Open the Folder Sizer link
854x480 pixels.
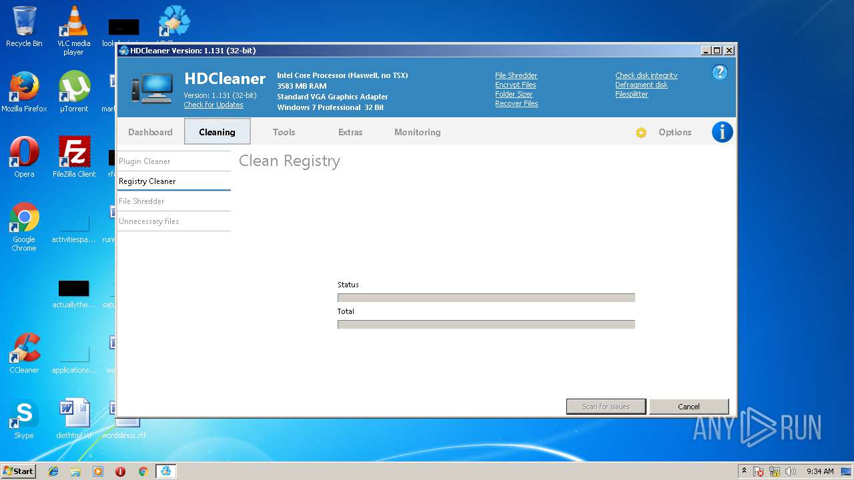point(514,94)
